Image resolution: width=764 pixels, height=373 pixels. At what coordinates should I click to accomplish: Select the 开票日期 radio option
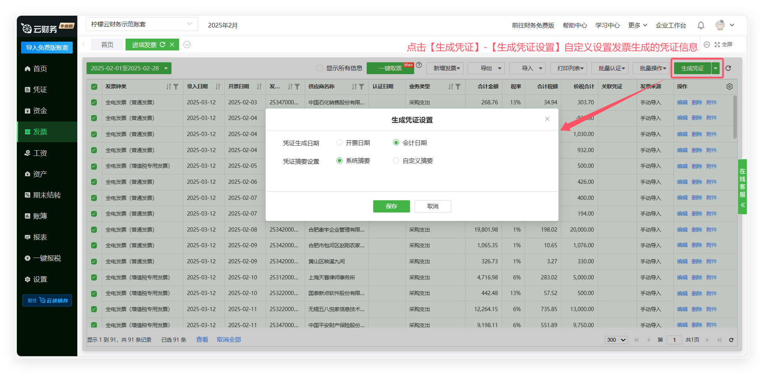(x=340, y=143)
